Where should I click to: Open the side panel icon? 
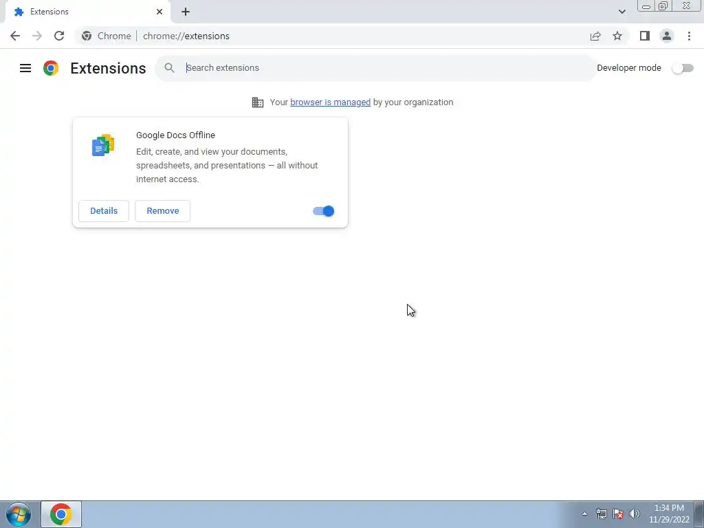tap(645, 36)
